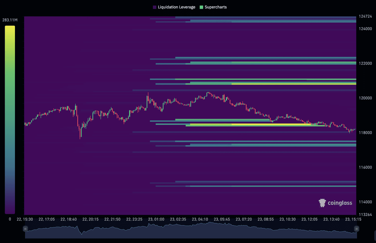Toggle the Liquidation Leverage legend swatch
The height and width of the screenshot is (243, 376).
155,7
